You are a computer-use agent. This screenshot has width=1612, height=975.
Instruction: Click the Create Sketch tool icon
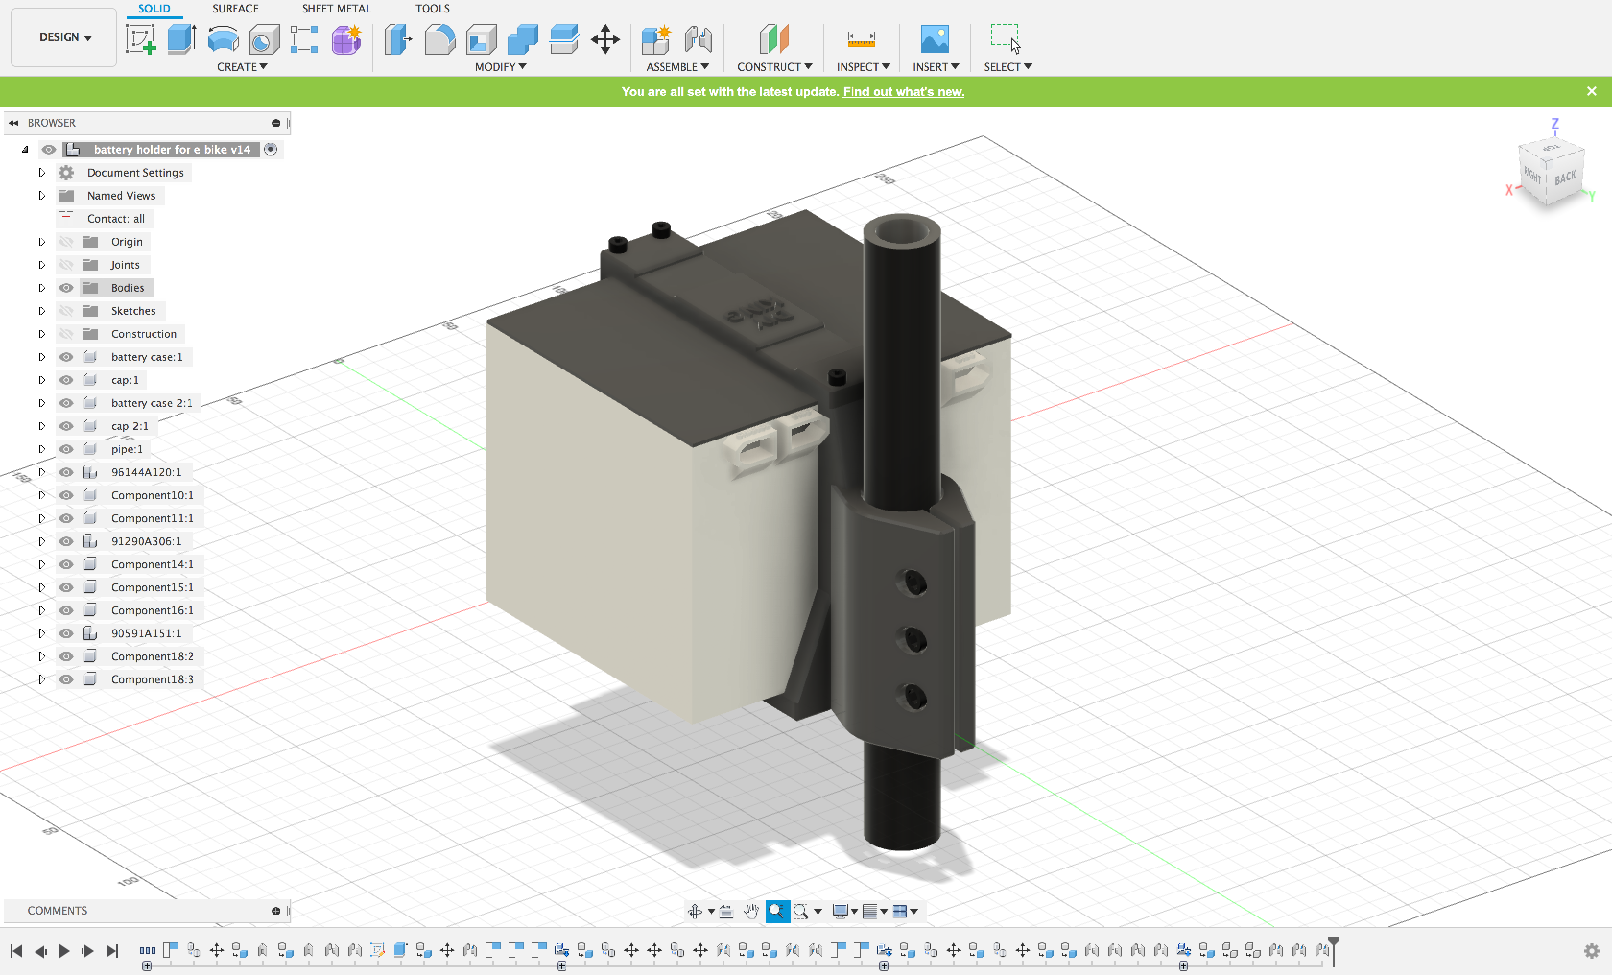pos(141,39)
